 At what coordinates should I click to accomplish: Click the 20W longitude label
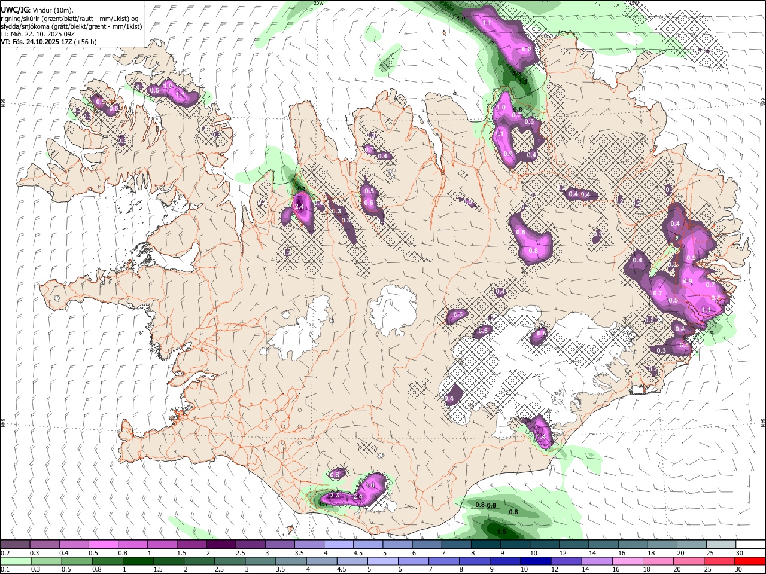tap(318, 3)
